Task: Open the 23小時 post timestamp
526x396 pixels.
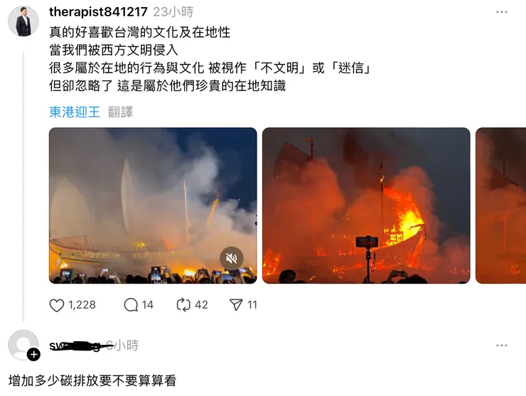Action: pyautogui.click(x=173, y=12)
